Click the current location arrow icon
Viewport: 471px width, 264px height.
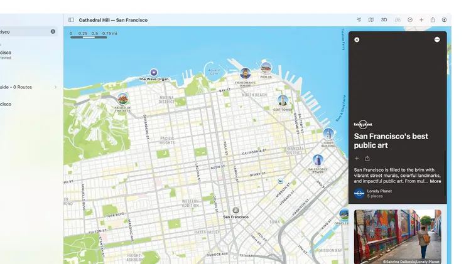359,20
